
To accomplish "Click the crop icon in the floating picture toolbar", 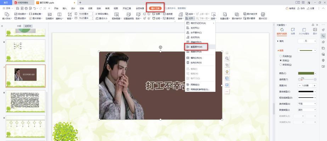I will (227, 65).
